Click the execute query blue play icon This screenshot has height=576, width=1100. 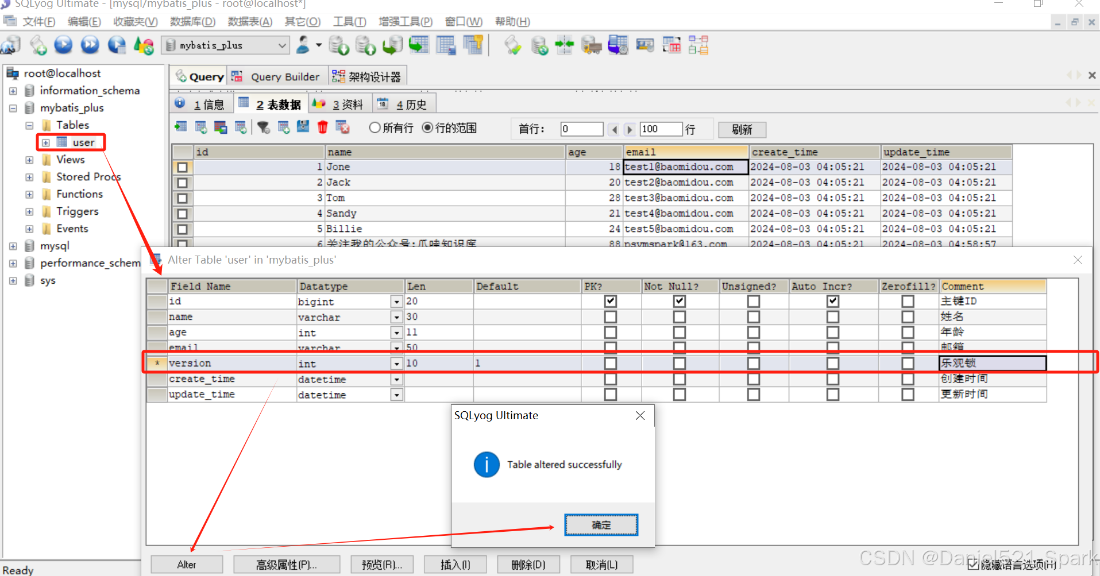click(x=63, y=45)
